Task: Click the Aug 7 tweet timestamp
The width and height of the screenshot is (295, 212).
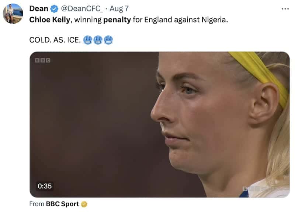Action: tap(119, 8)
